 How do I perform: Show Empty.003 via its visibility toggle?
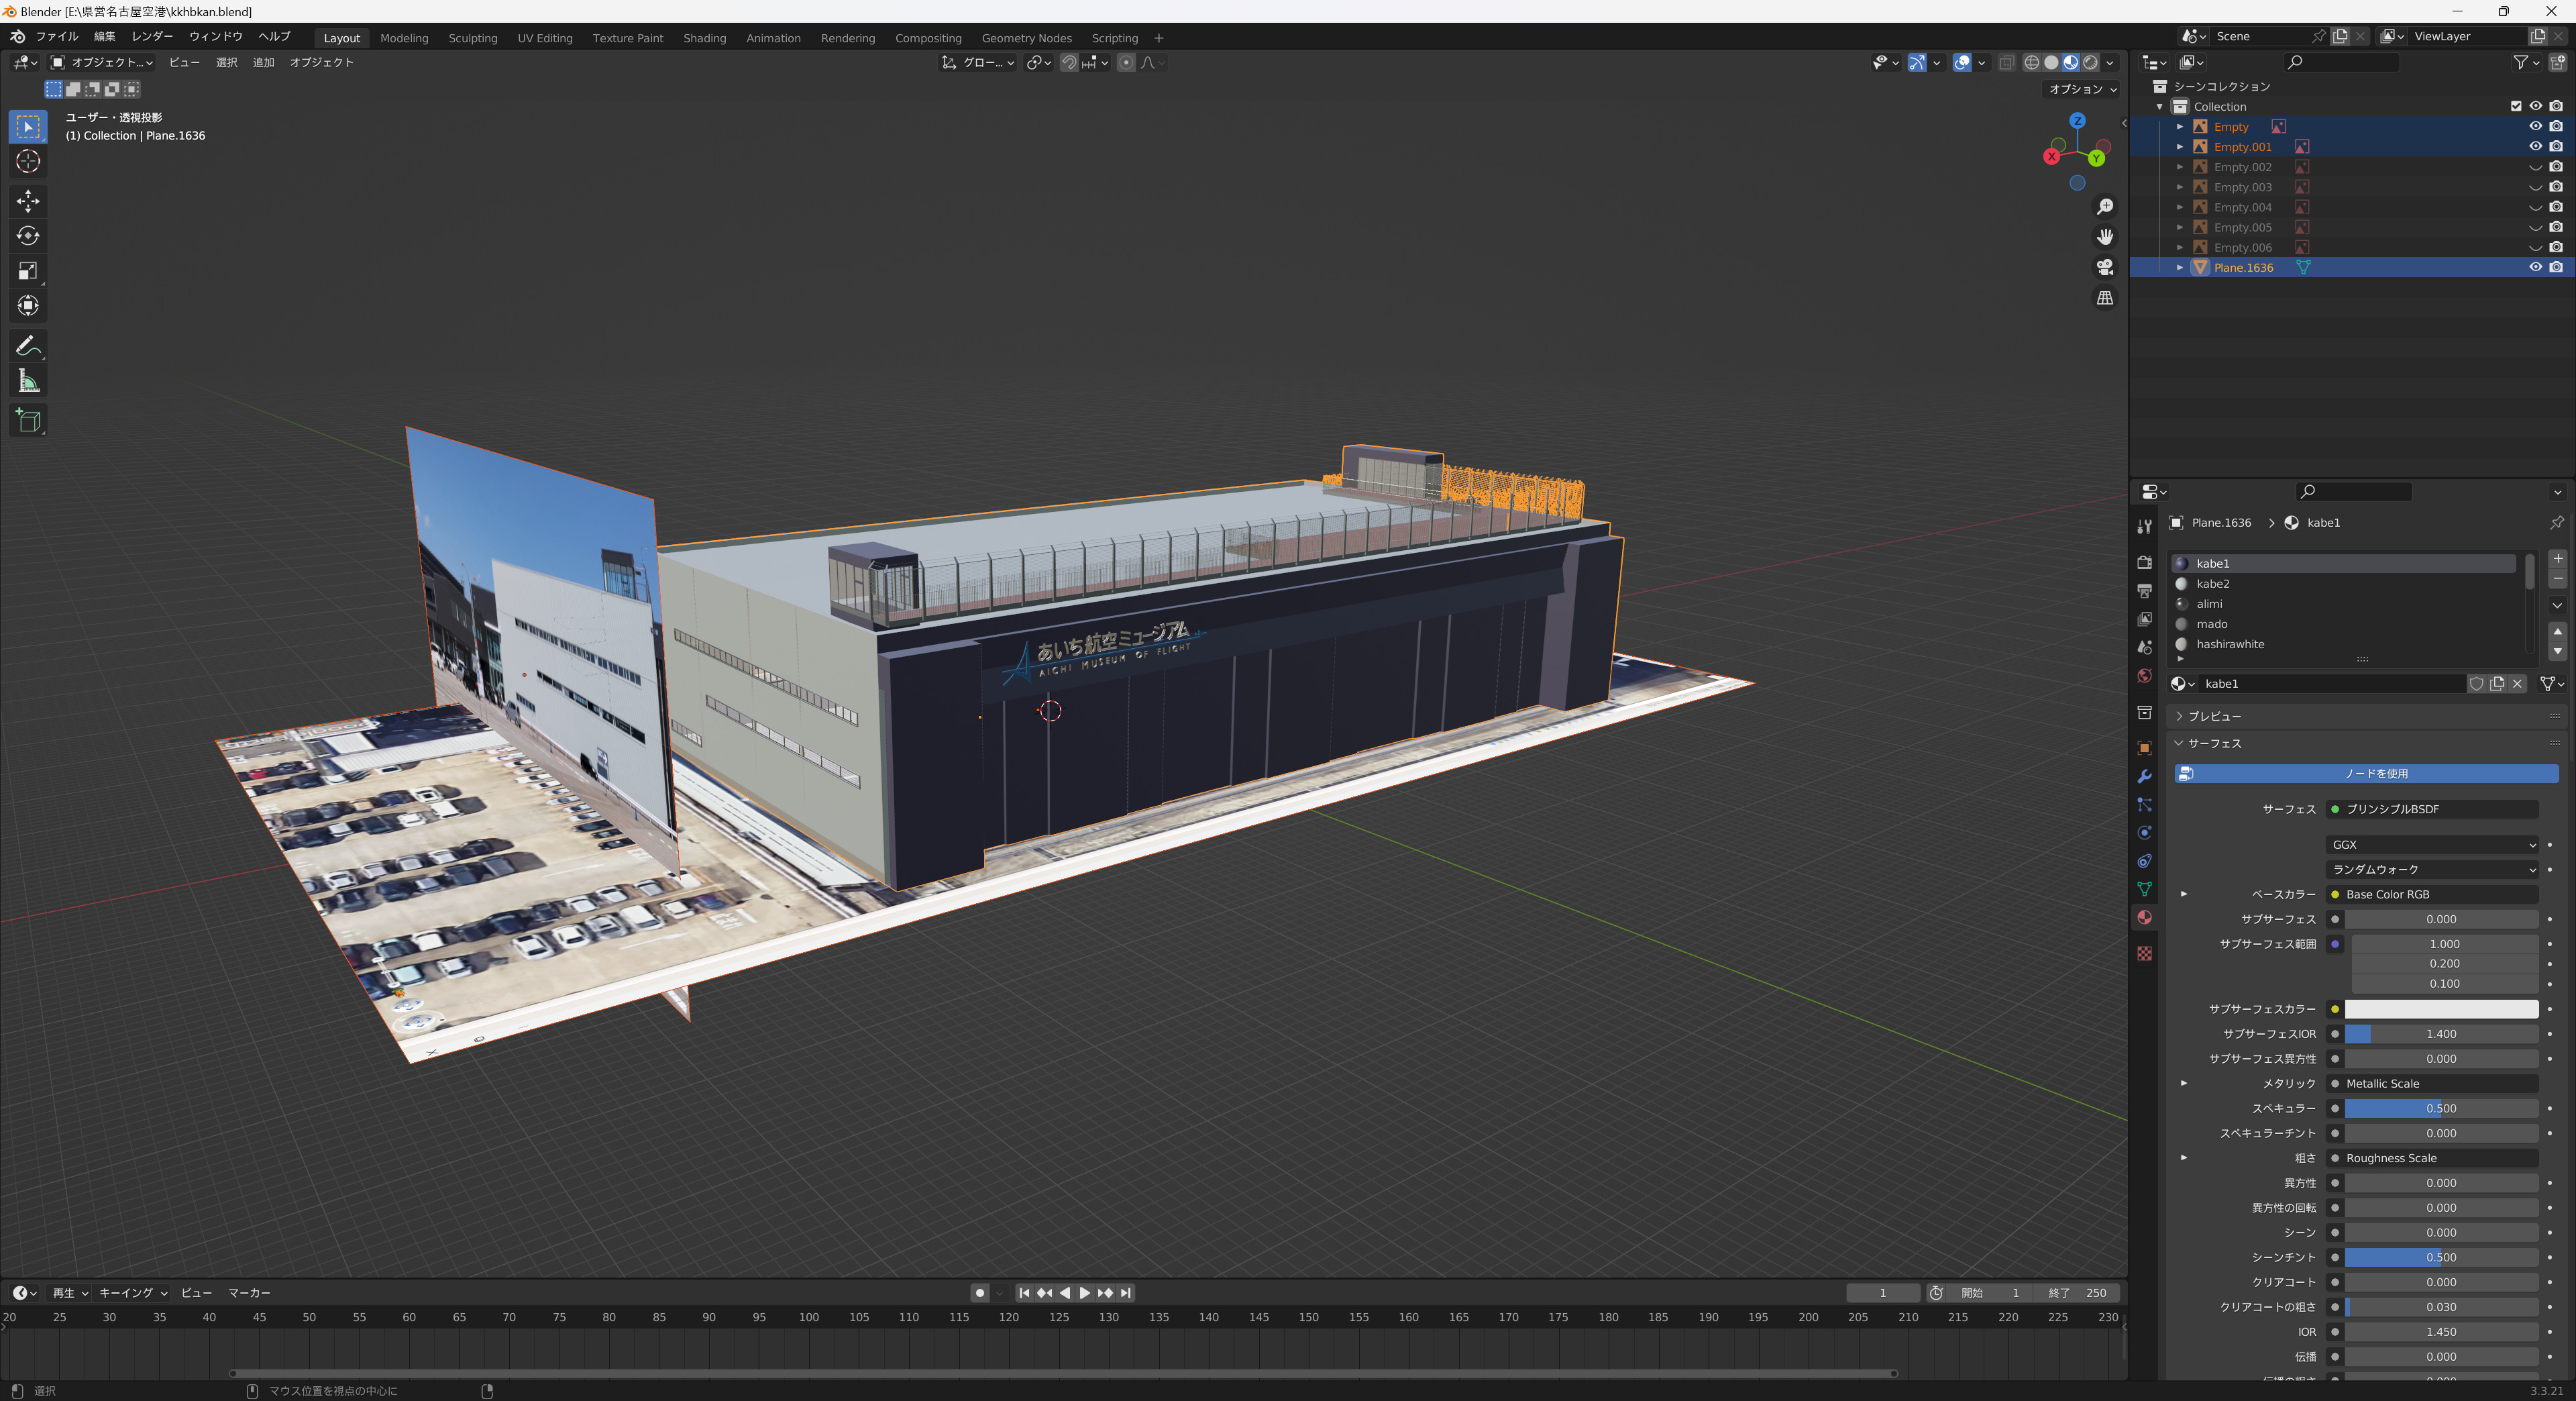coord(2535,187)
